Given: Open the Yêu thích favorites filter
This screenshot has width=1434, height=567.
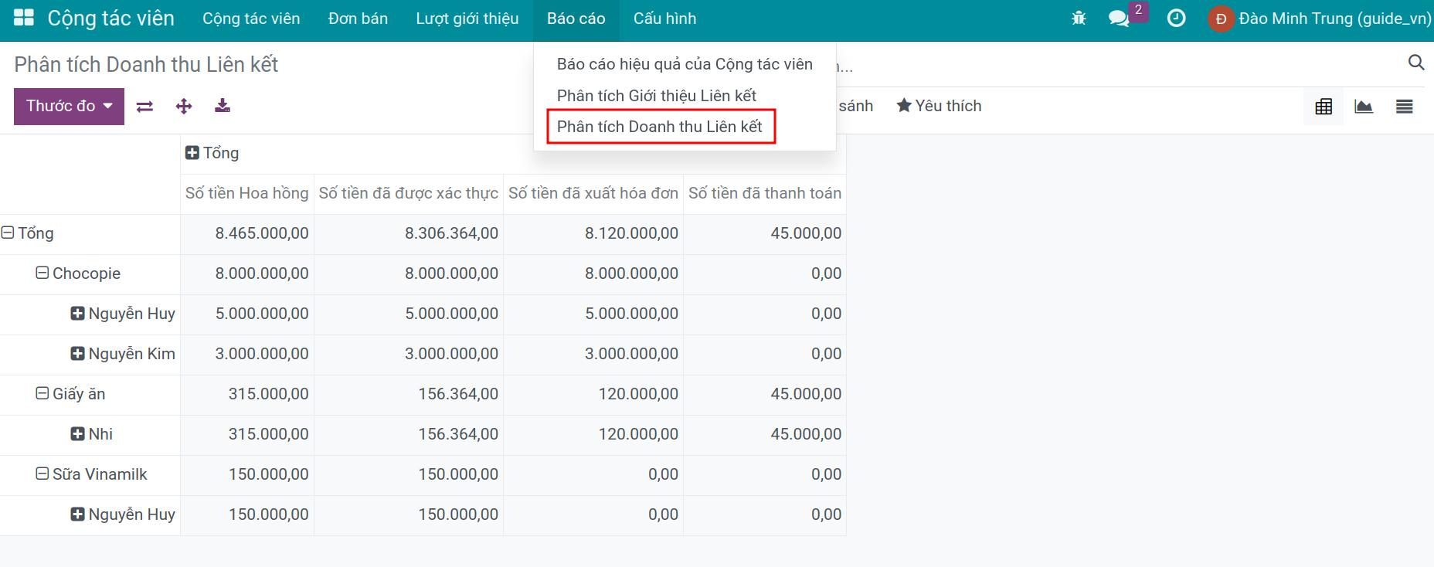Looking at the screenshot, I should pyautogui.click(x=939, y=106).
